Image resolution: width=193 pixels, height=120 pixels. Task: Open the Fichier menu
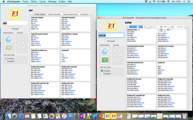pyautogui.click(x=26, y=2)
